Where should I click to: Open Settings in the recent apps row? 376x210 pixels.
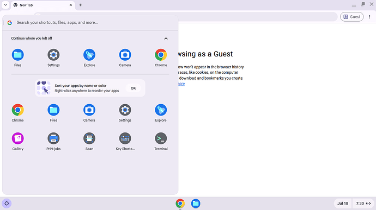click(x=53, y=58)
